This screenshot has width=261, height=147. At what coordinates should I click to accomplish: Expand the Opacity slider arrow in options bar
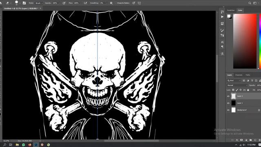pyautogui.click(x=60, y=3)
